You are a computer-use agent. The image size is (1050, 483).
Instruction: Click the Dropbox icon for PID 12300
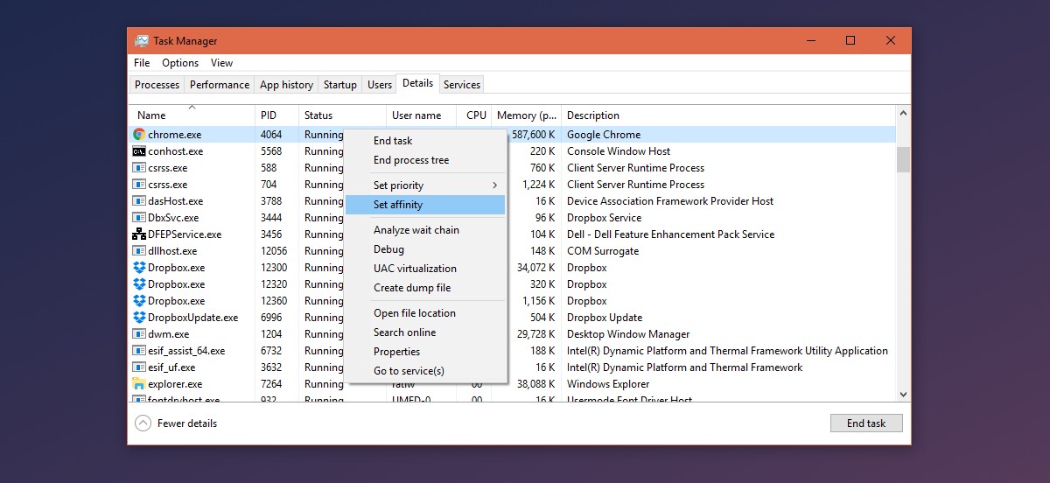[x=139, y=268]
